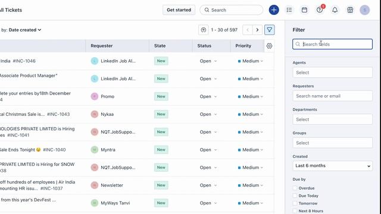Open the tasks checklist icon
The height and width of the screenshot is (214, 381).
click(x=289, y=10)
